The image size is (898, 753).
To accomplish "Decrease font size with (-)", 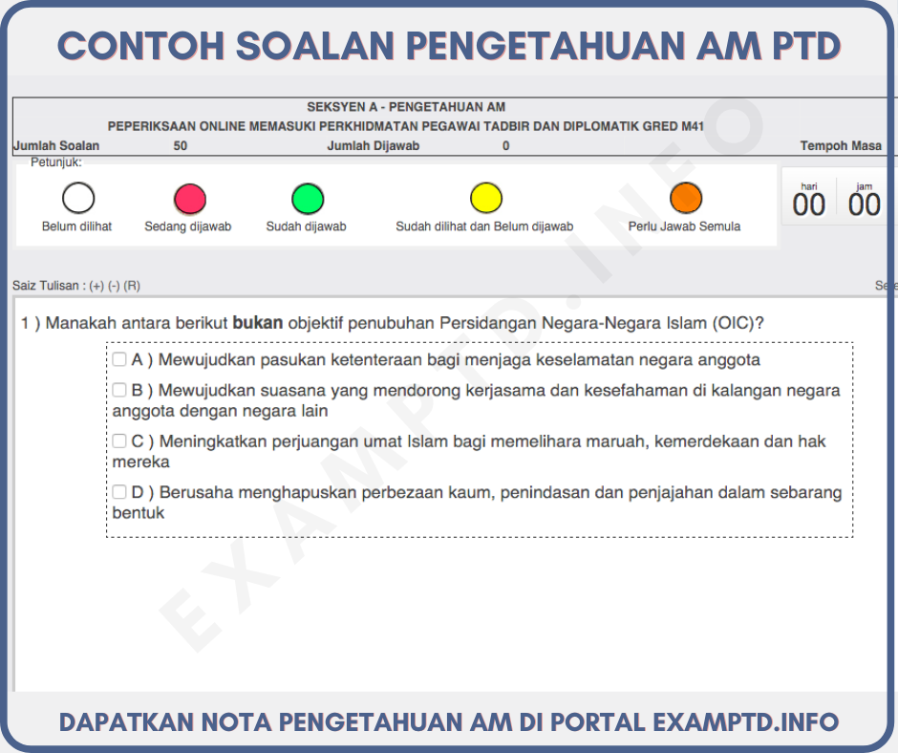I will [x=114, y=286].
